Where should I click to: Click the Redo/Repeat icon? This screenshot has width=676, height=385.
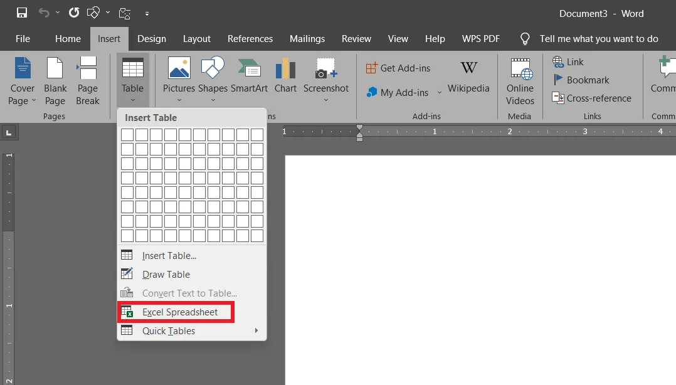coord(74,13)
